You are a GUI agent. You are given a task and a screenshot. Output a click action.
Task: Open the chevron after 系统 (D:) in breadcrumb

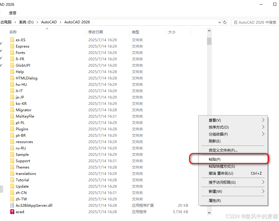[x=37, y=22]
